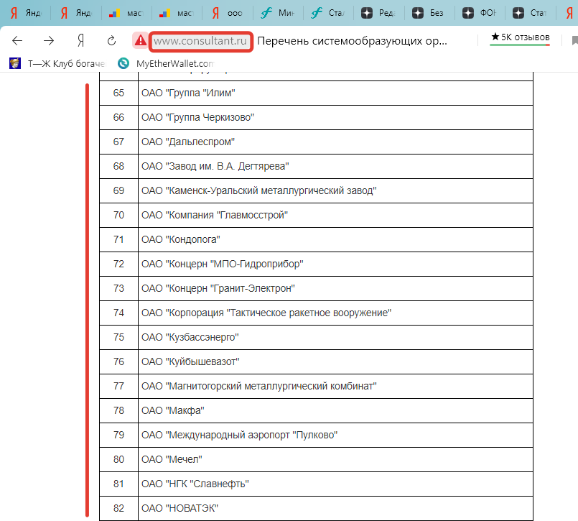
Task: Select Каменск-Уральский металлургический завод entry
Action: click(x=259, y=190)
